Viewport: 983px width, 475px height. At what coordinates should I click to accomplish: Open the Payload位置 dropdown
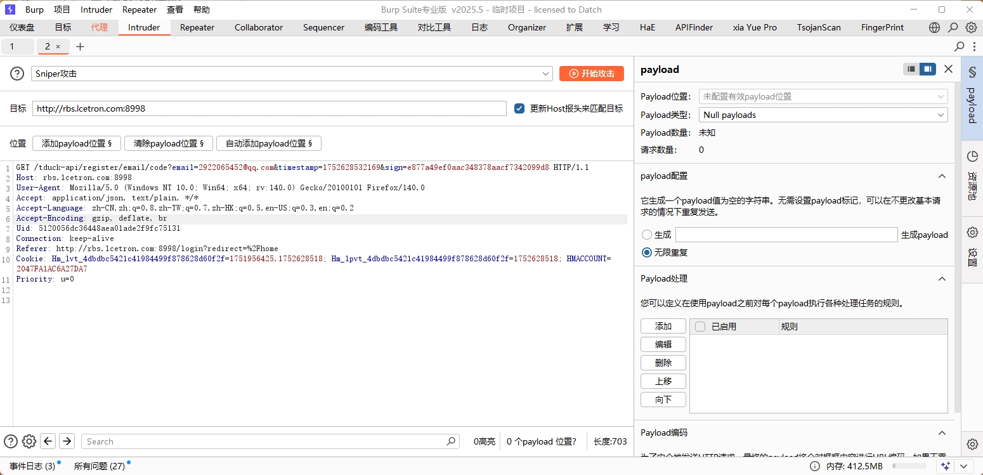(823, 97)
